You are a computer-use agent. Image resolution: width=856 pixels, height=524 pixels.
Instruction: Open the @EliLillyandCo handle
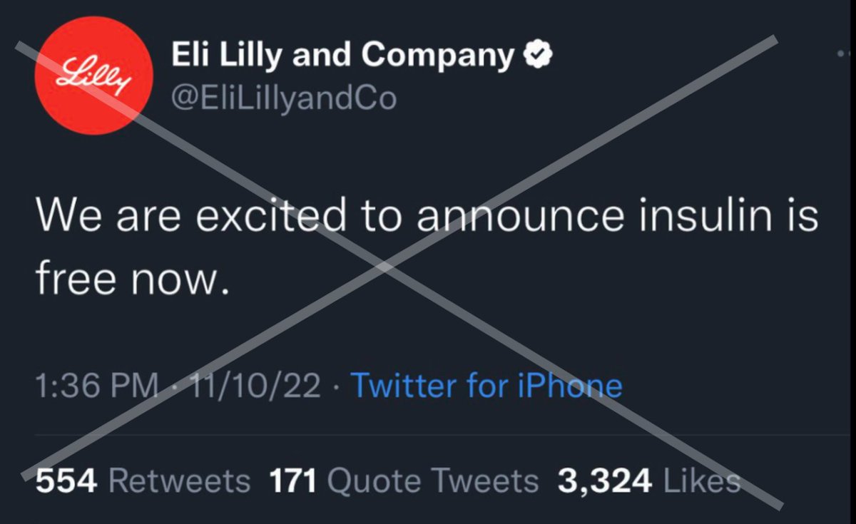click(283, 98)
